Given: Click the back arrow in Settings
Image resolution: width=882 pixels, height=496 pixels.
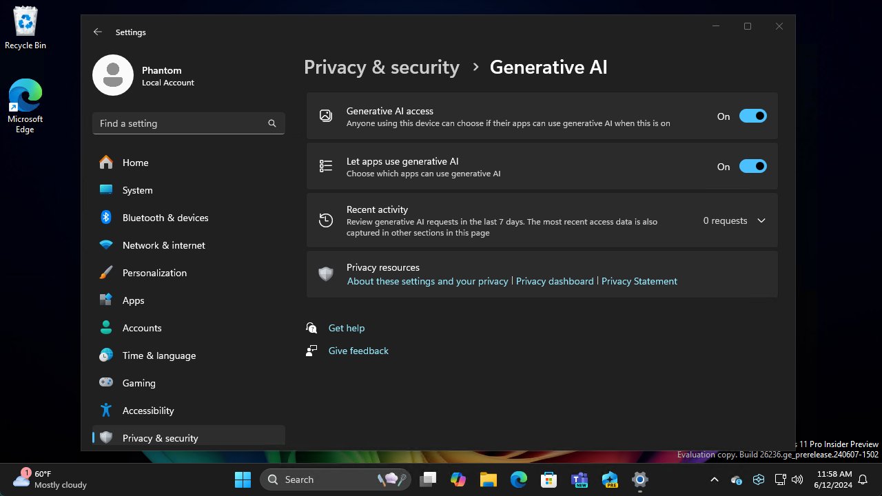Looking at the screenshot, I should tap(98, 32).
